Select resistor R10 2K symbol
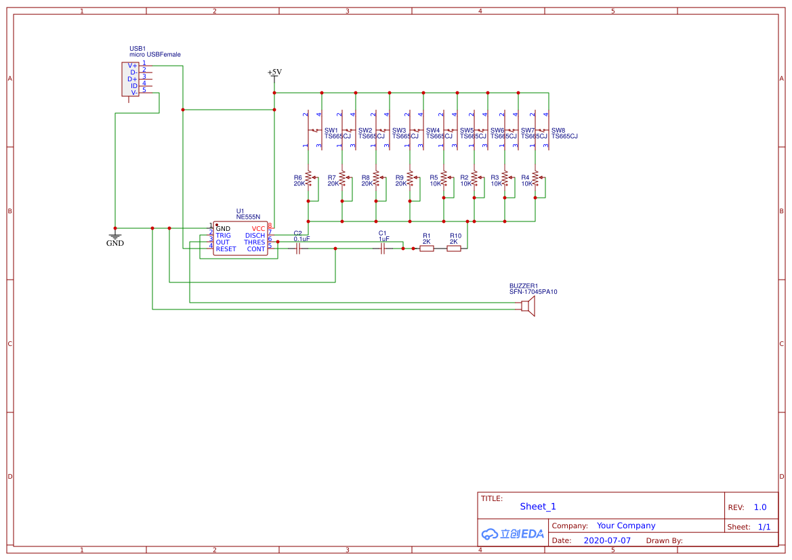 (454, 249)
